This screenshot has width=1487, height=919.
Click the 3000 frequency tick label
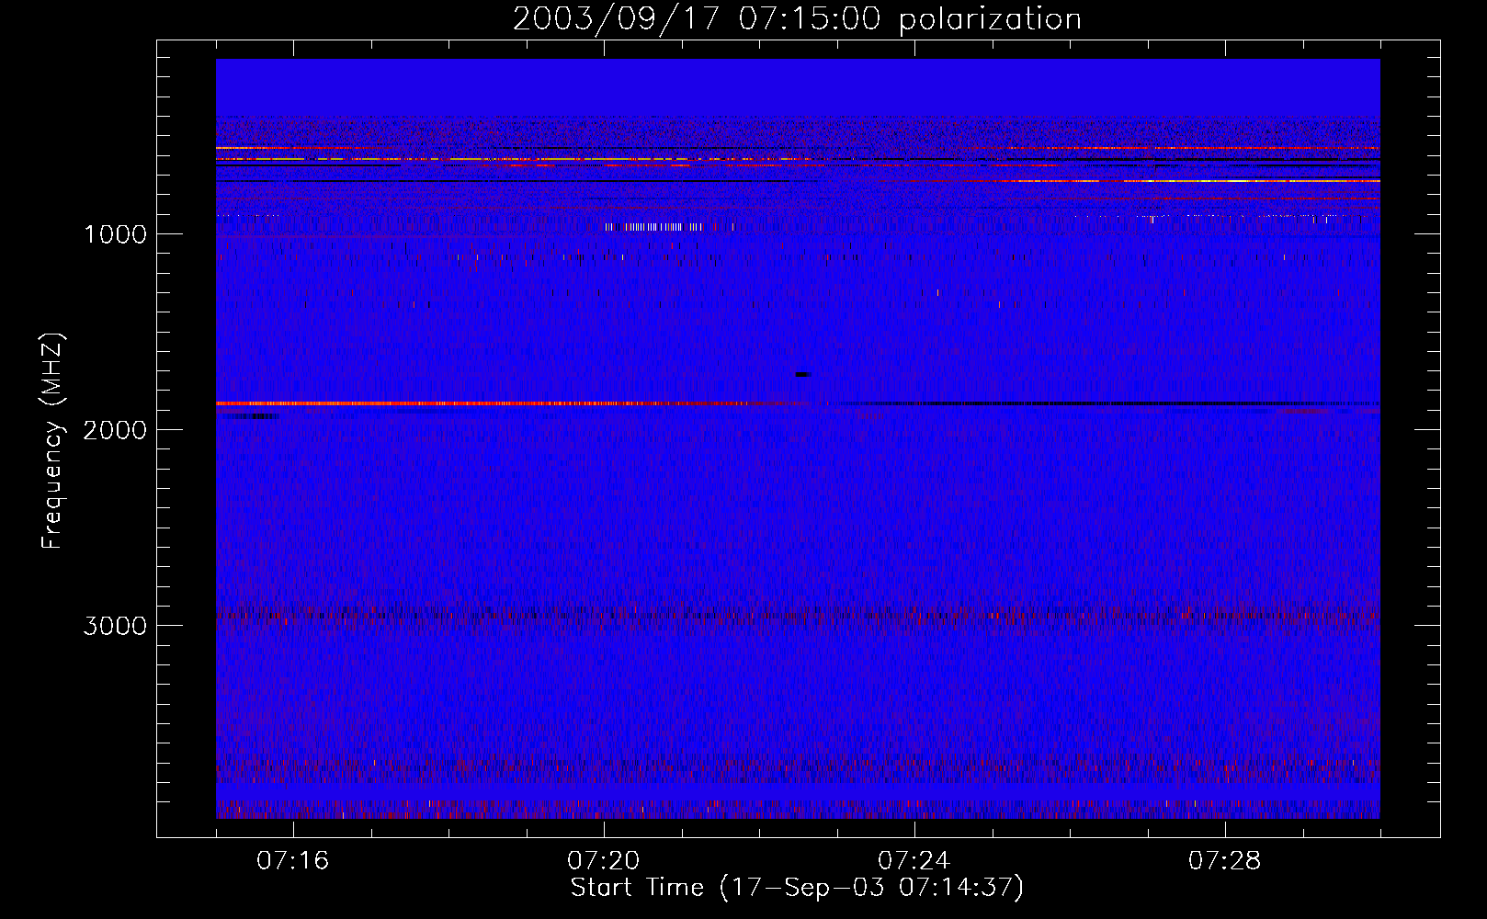[x=115, y=626]
